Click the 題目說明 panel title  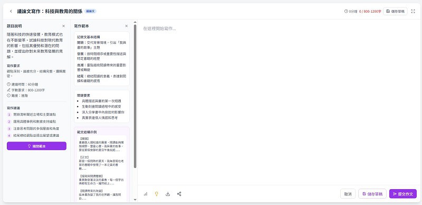pyautogui.click(x=15, y=26)
